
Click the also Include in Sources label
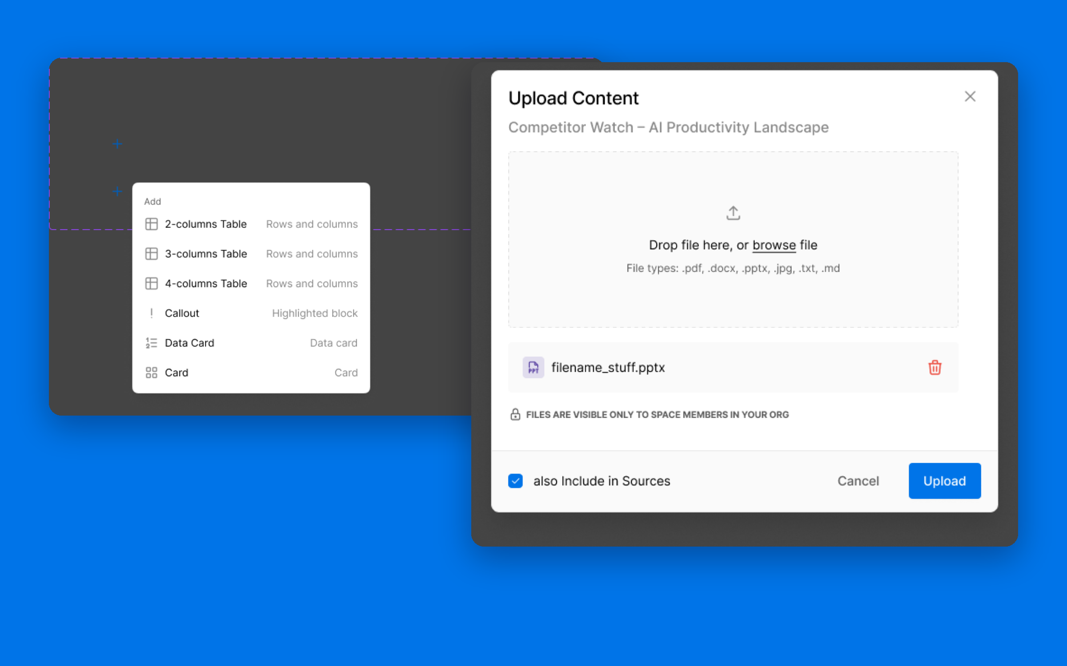[x=602, y=481]
